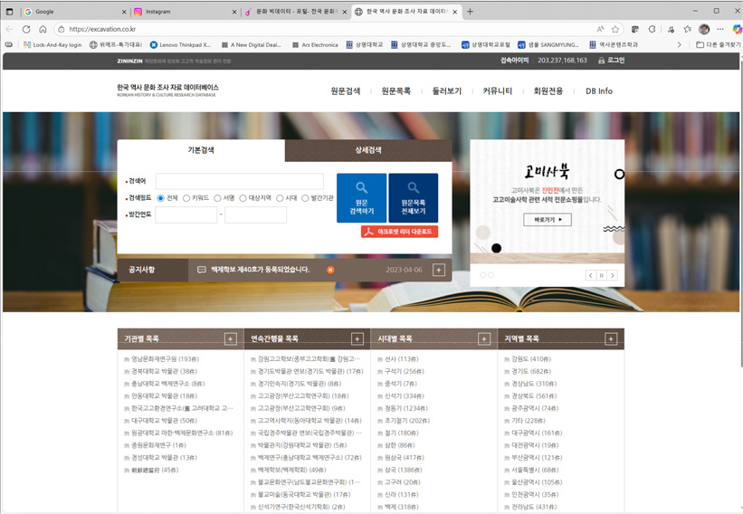Download Acrobat Reader red button
The image size is (743, 514).
(399, 232)
